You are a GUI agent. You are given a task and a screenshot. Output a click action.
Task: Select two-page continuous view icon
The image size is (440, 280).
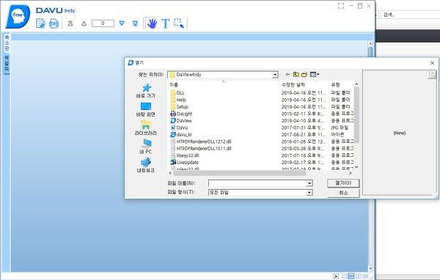click(365, 276)
